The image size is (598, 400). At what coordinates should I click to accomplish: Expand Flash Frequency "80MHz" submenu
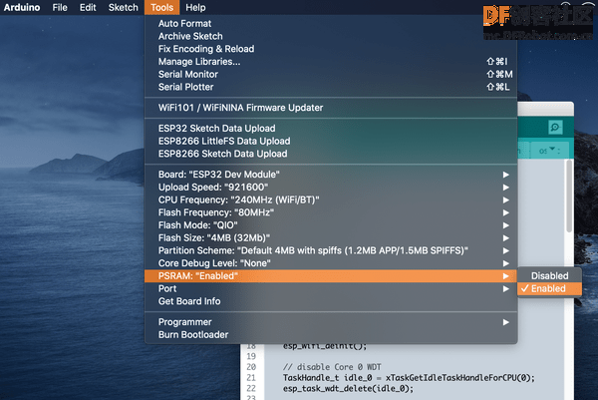coord(331,212)
